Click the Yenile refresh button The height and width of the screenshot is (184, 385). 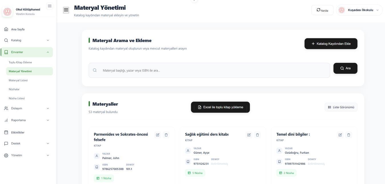point(322,10)
